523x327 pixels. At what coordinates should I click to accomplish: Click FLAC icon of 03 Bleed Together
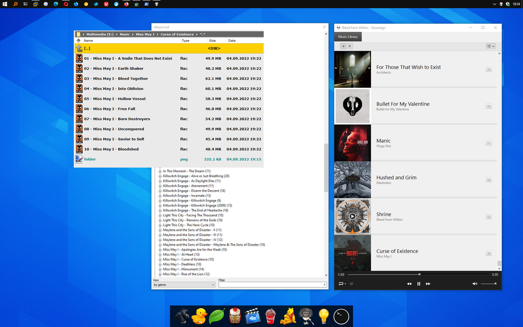click(79, 78)
